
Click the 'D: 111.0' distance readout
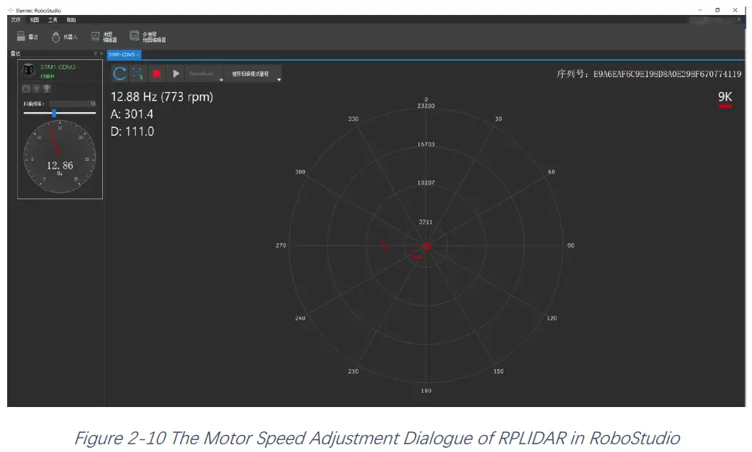(132, 131)
